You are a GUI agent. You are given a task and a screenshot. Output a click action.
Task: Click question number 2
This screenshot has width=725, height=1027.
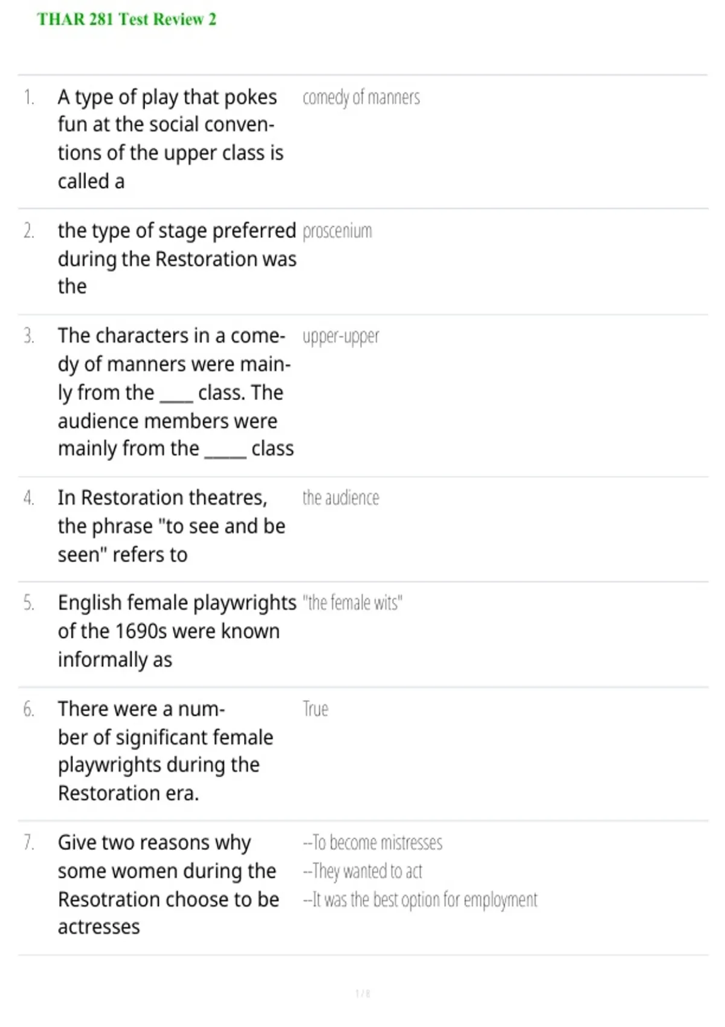click(28, 231)
